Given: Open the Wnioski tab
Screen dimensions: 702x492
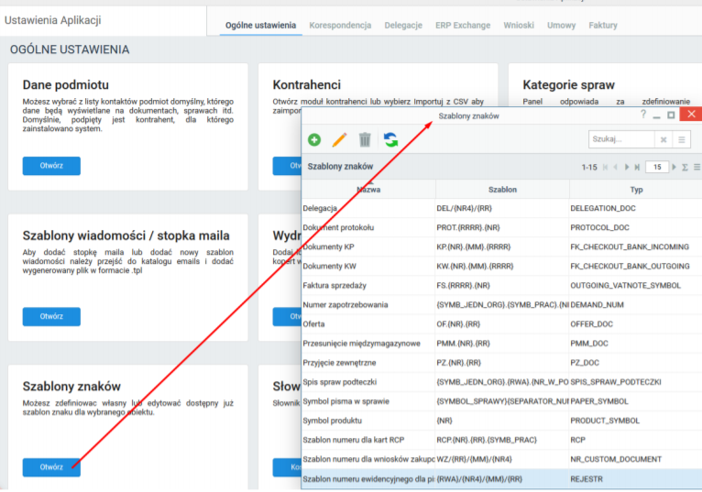Looking at the screenshot, I should [519, 26].
